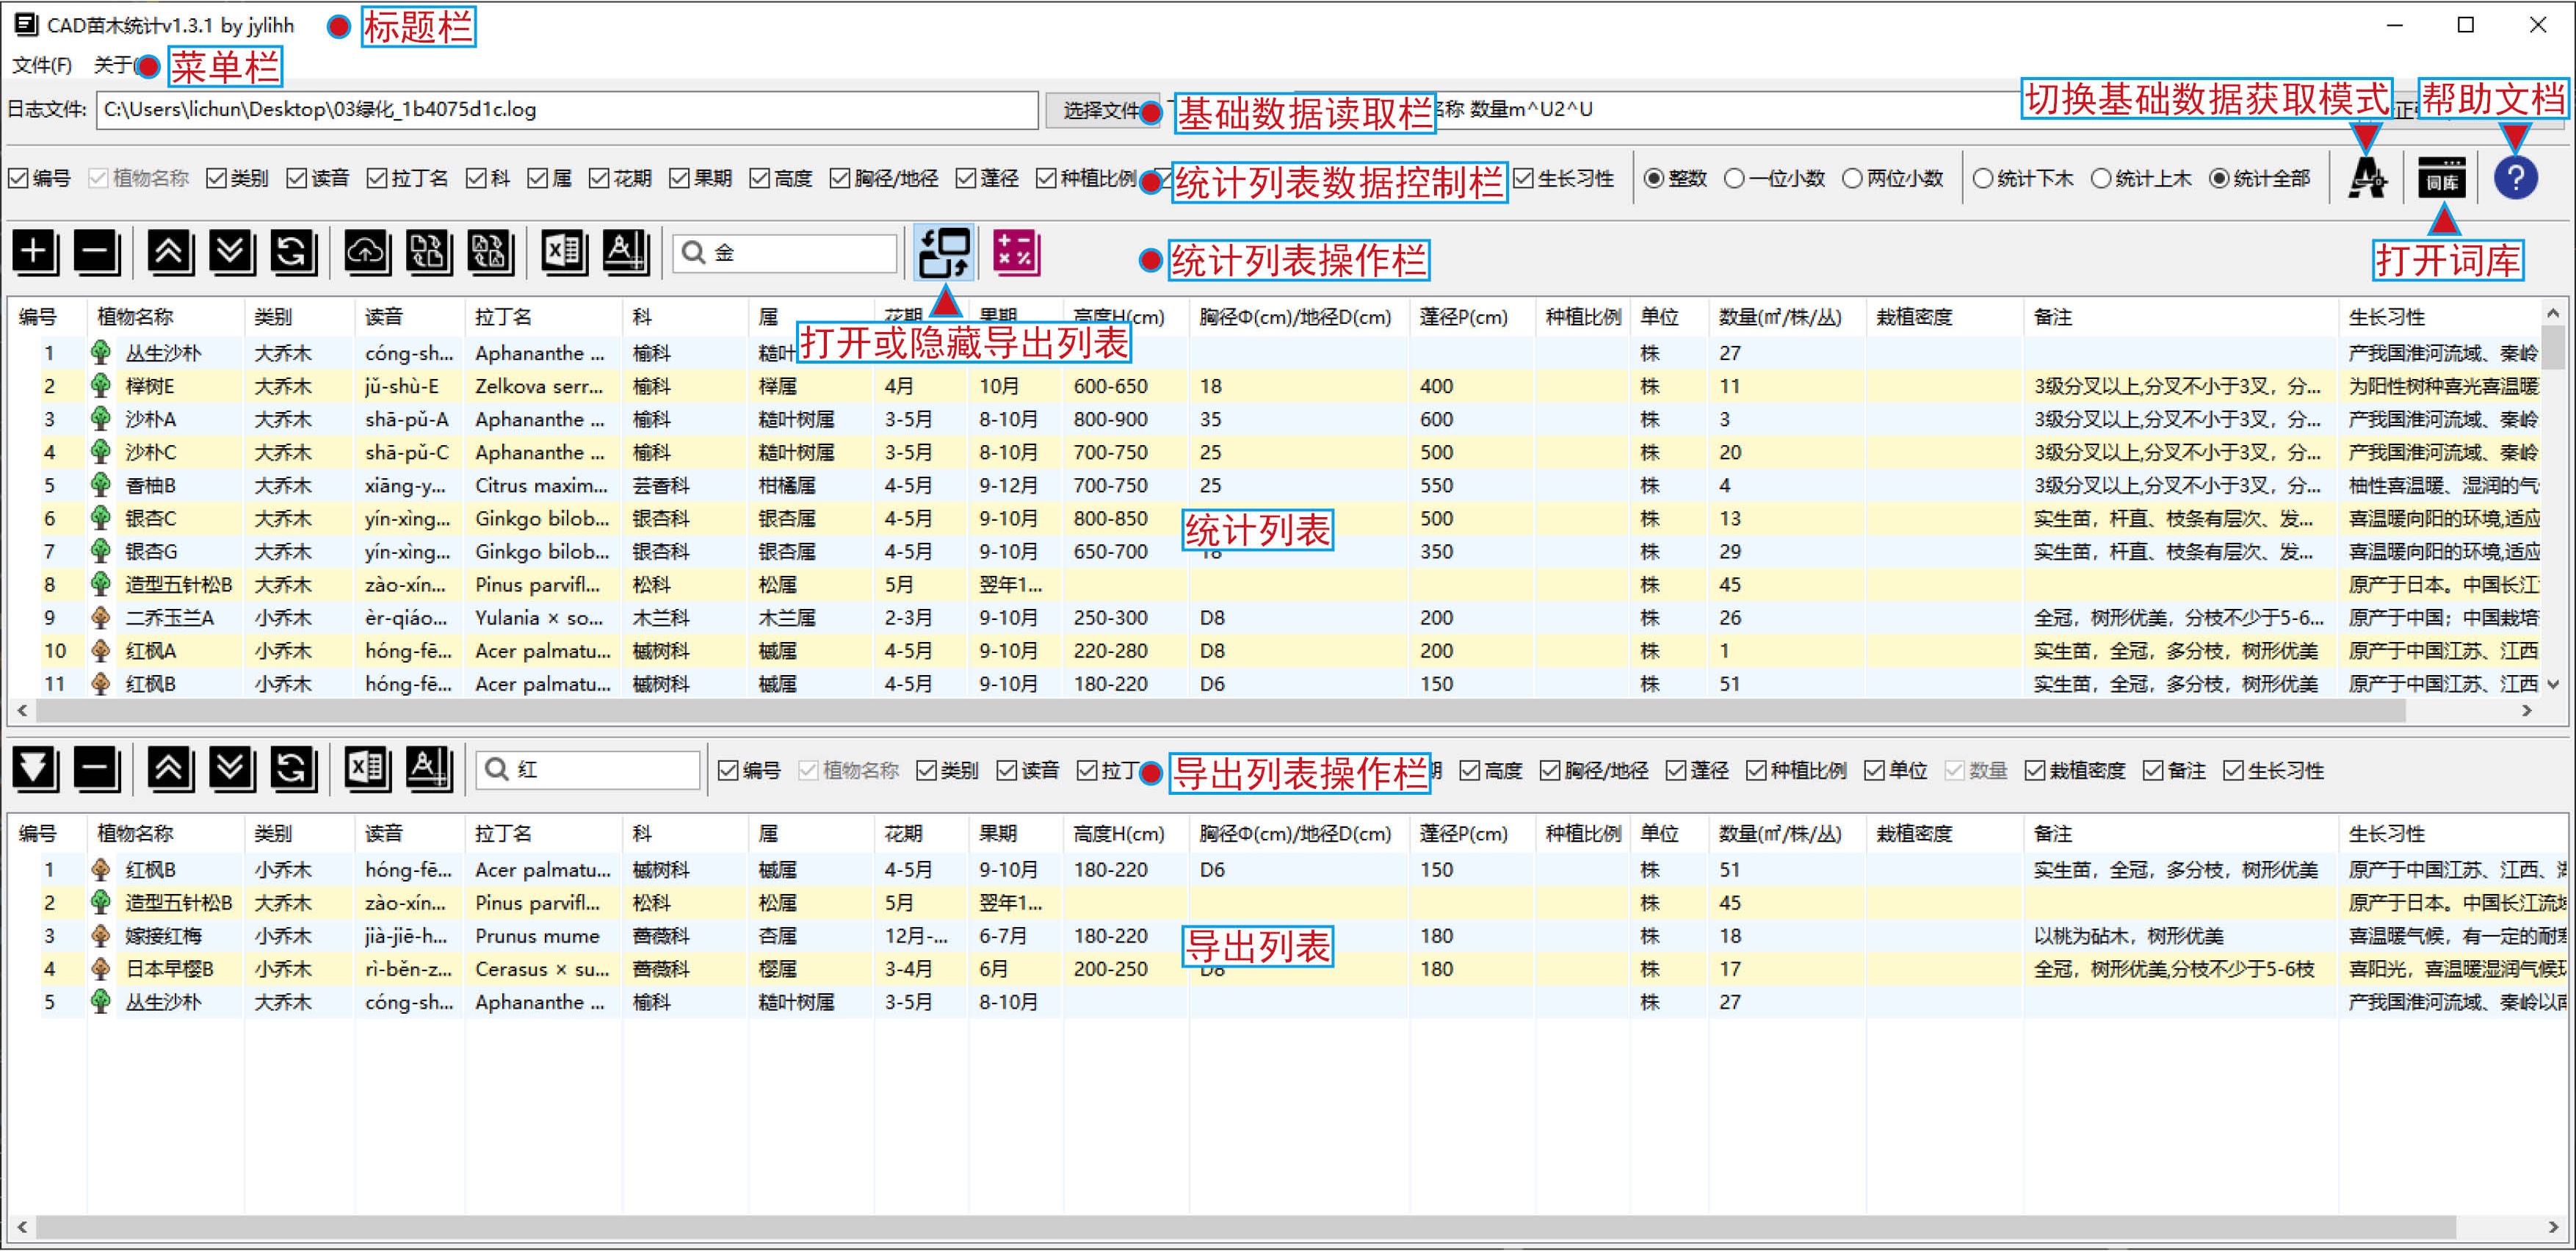The width and height of the screenshot is (2576, 1251).
Task: Click the minus remove icon in the statistics toolbar
Action: pos(98,252)
